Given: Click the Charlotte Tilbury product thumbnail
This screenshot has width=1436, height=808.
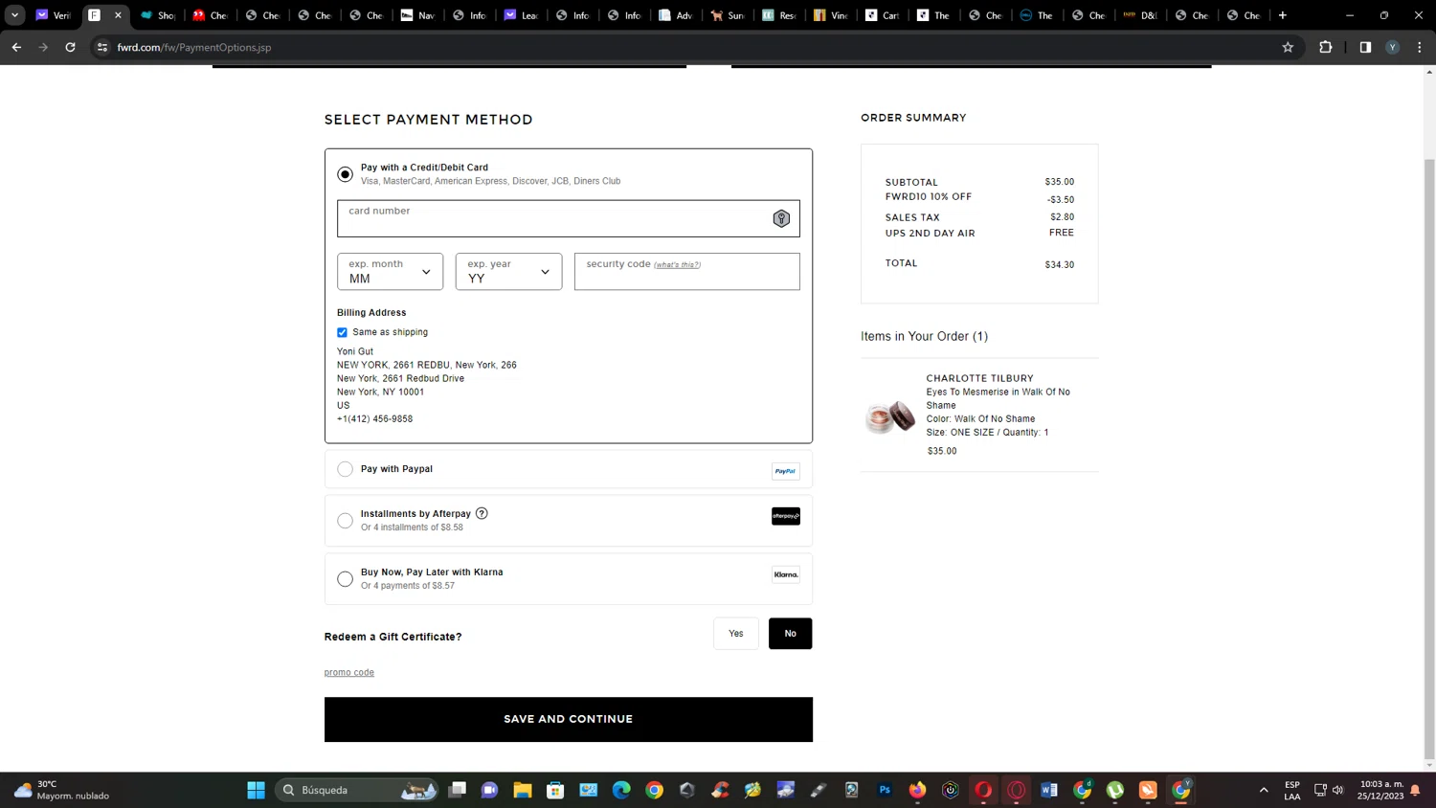Looking at the screenshot, I should 889,416.
